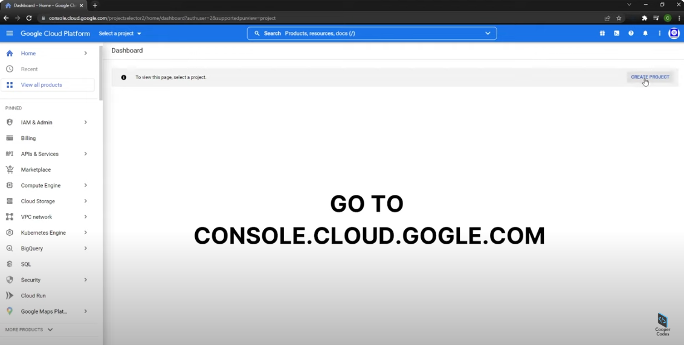
Task: Click the Google account avatar
Action: [674, 33]
